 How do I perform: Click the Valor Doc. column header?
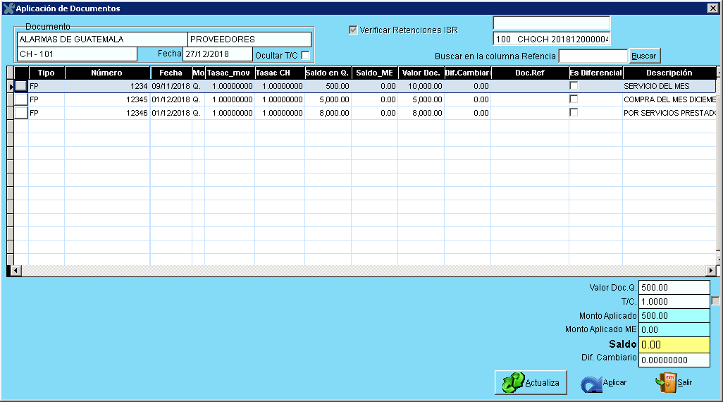point(421,73)
